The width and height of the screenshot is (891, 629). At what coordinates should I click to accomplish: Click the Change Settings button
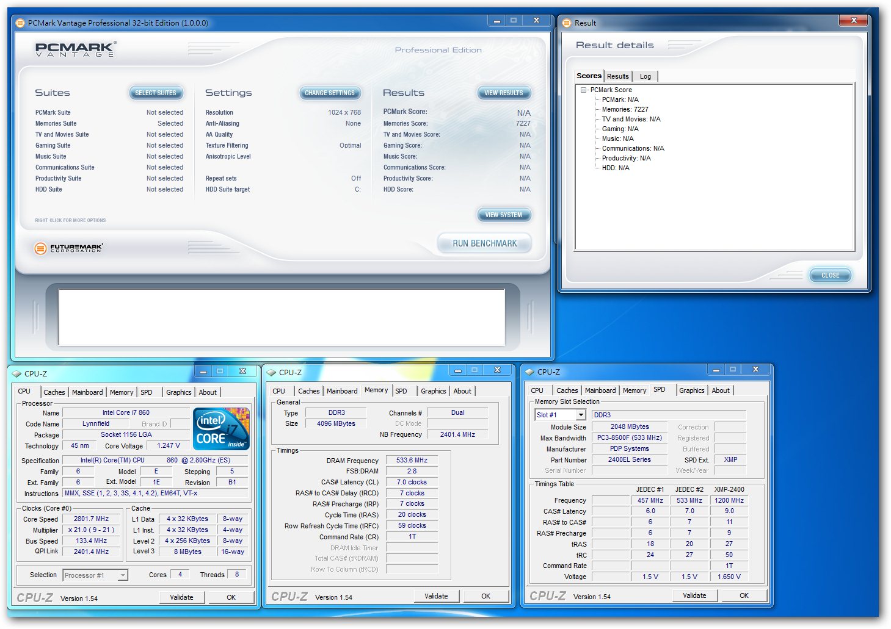pos(329,93)
